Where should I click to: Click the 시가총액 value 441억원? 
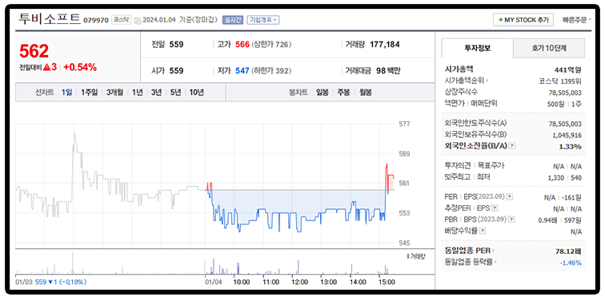pyautogui.click(x=567, y=69)
